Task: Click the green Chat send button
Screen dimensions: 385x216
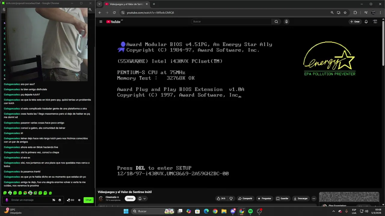Action: 88,200
